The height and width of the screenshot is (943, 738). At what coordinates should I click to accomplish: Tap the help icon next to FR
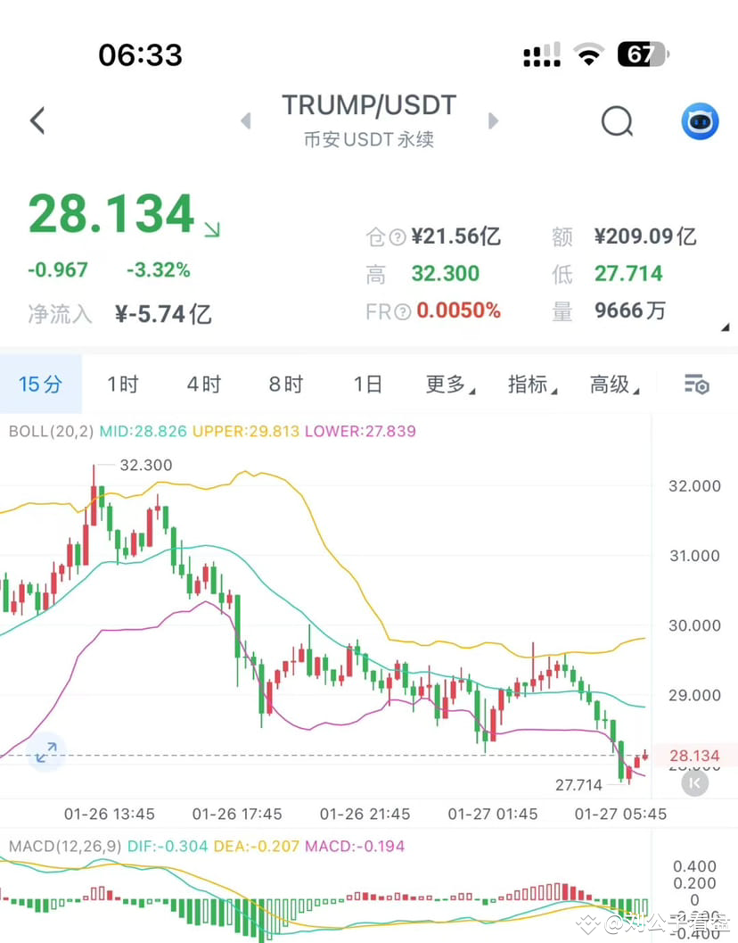(x=403, y=311)
